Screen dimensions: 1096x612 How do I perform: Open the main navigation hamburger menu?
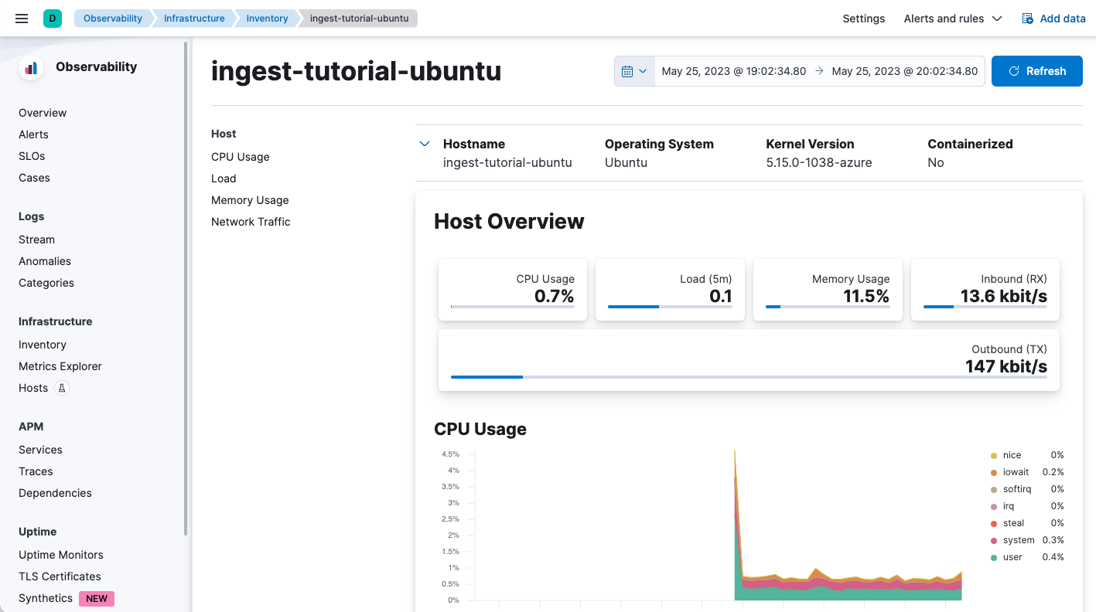point(21,18)
